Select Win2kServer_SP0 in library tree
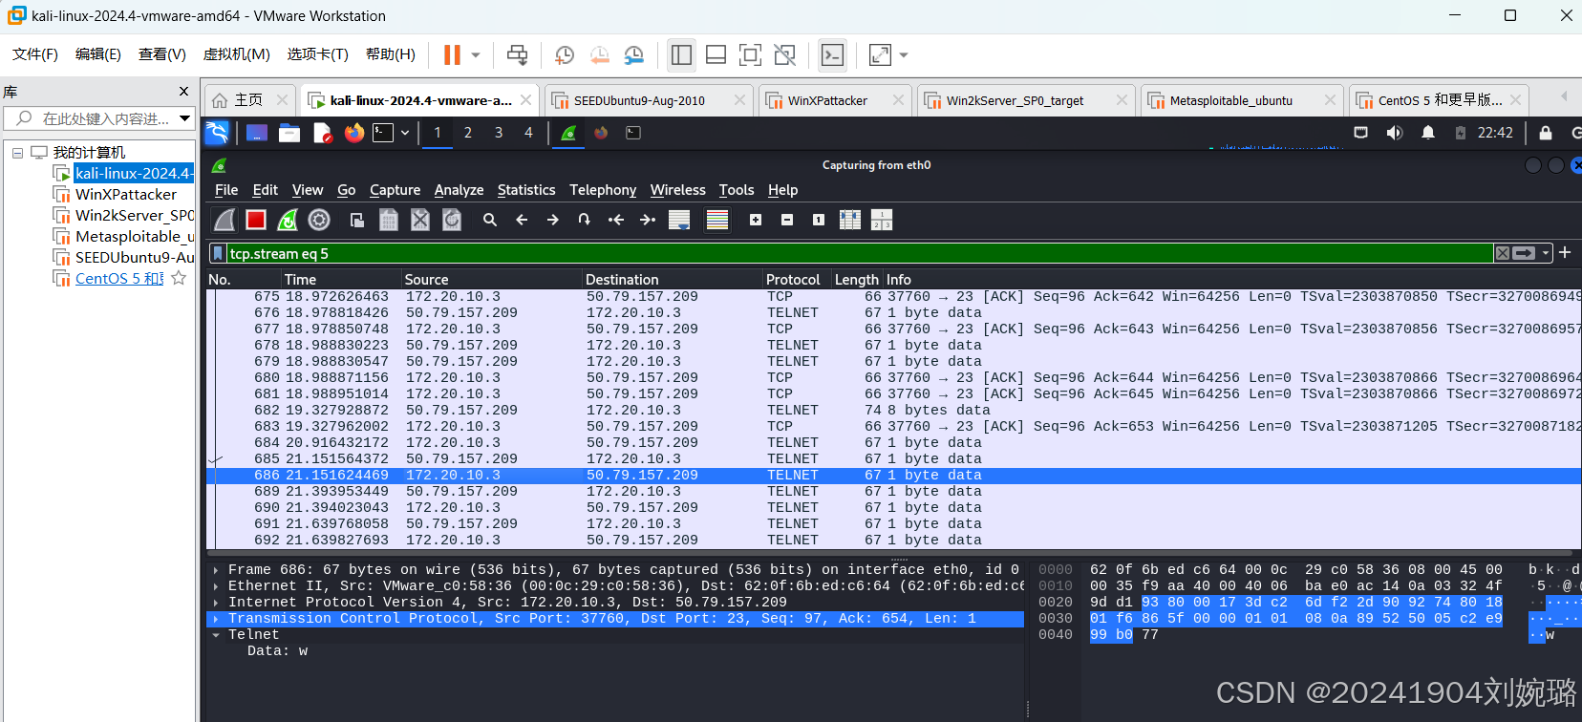1582x722 pixels. tap(134, 216)
